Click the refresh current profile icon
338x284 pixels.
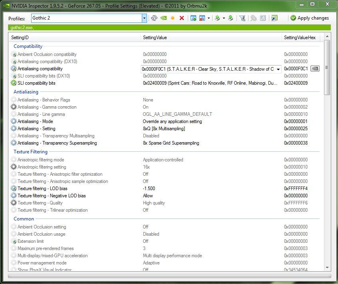tap(154, 18)
